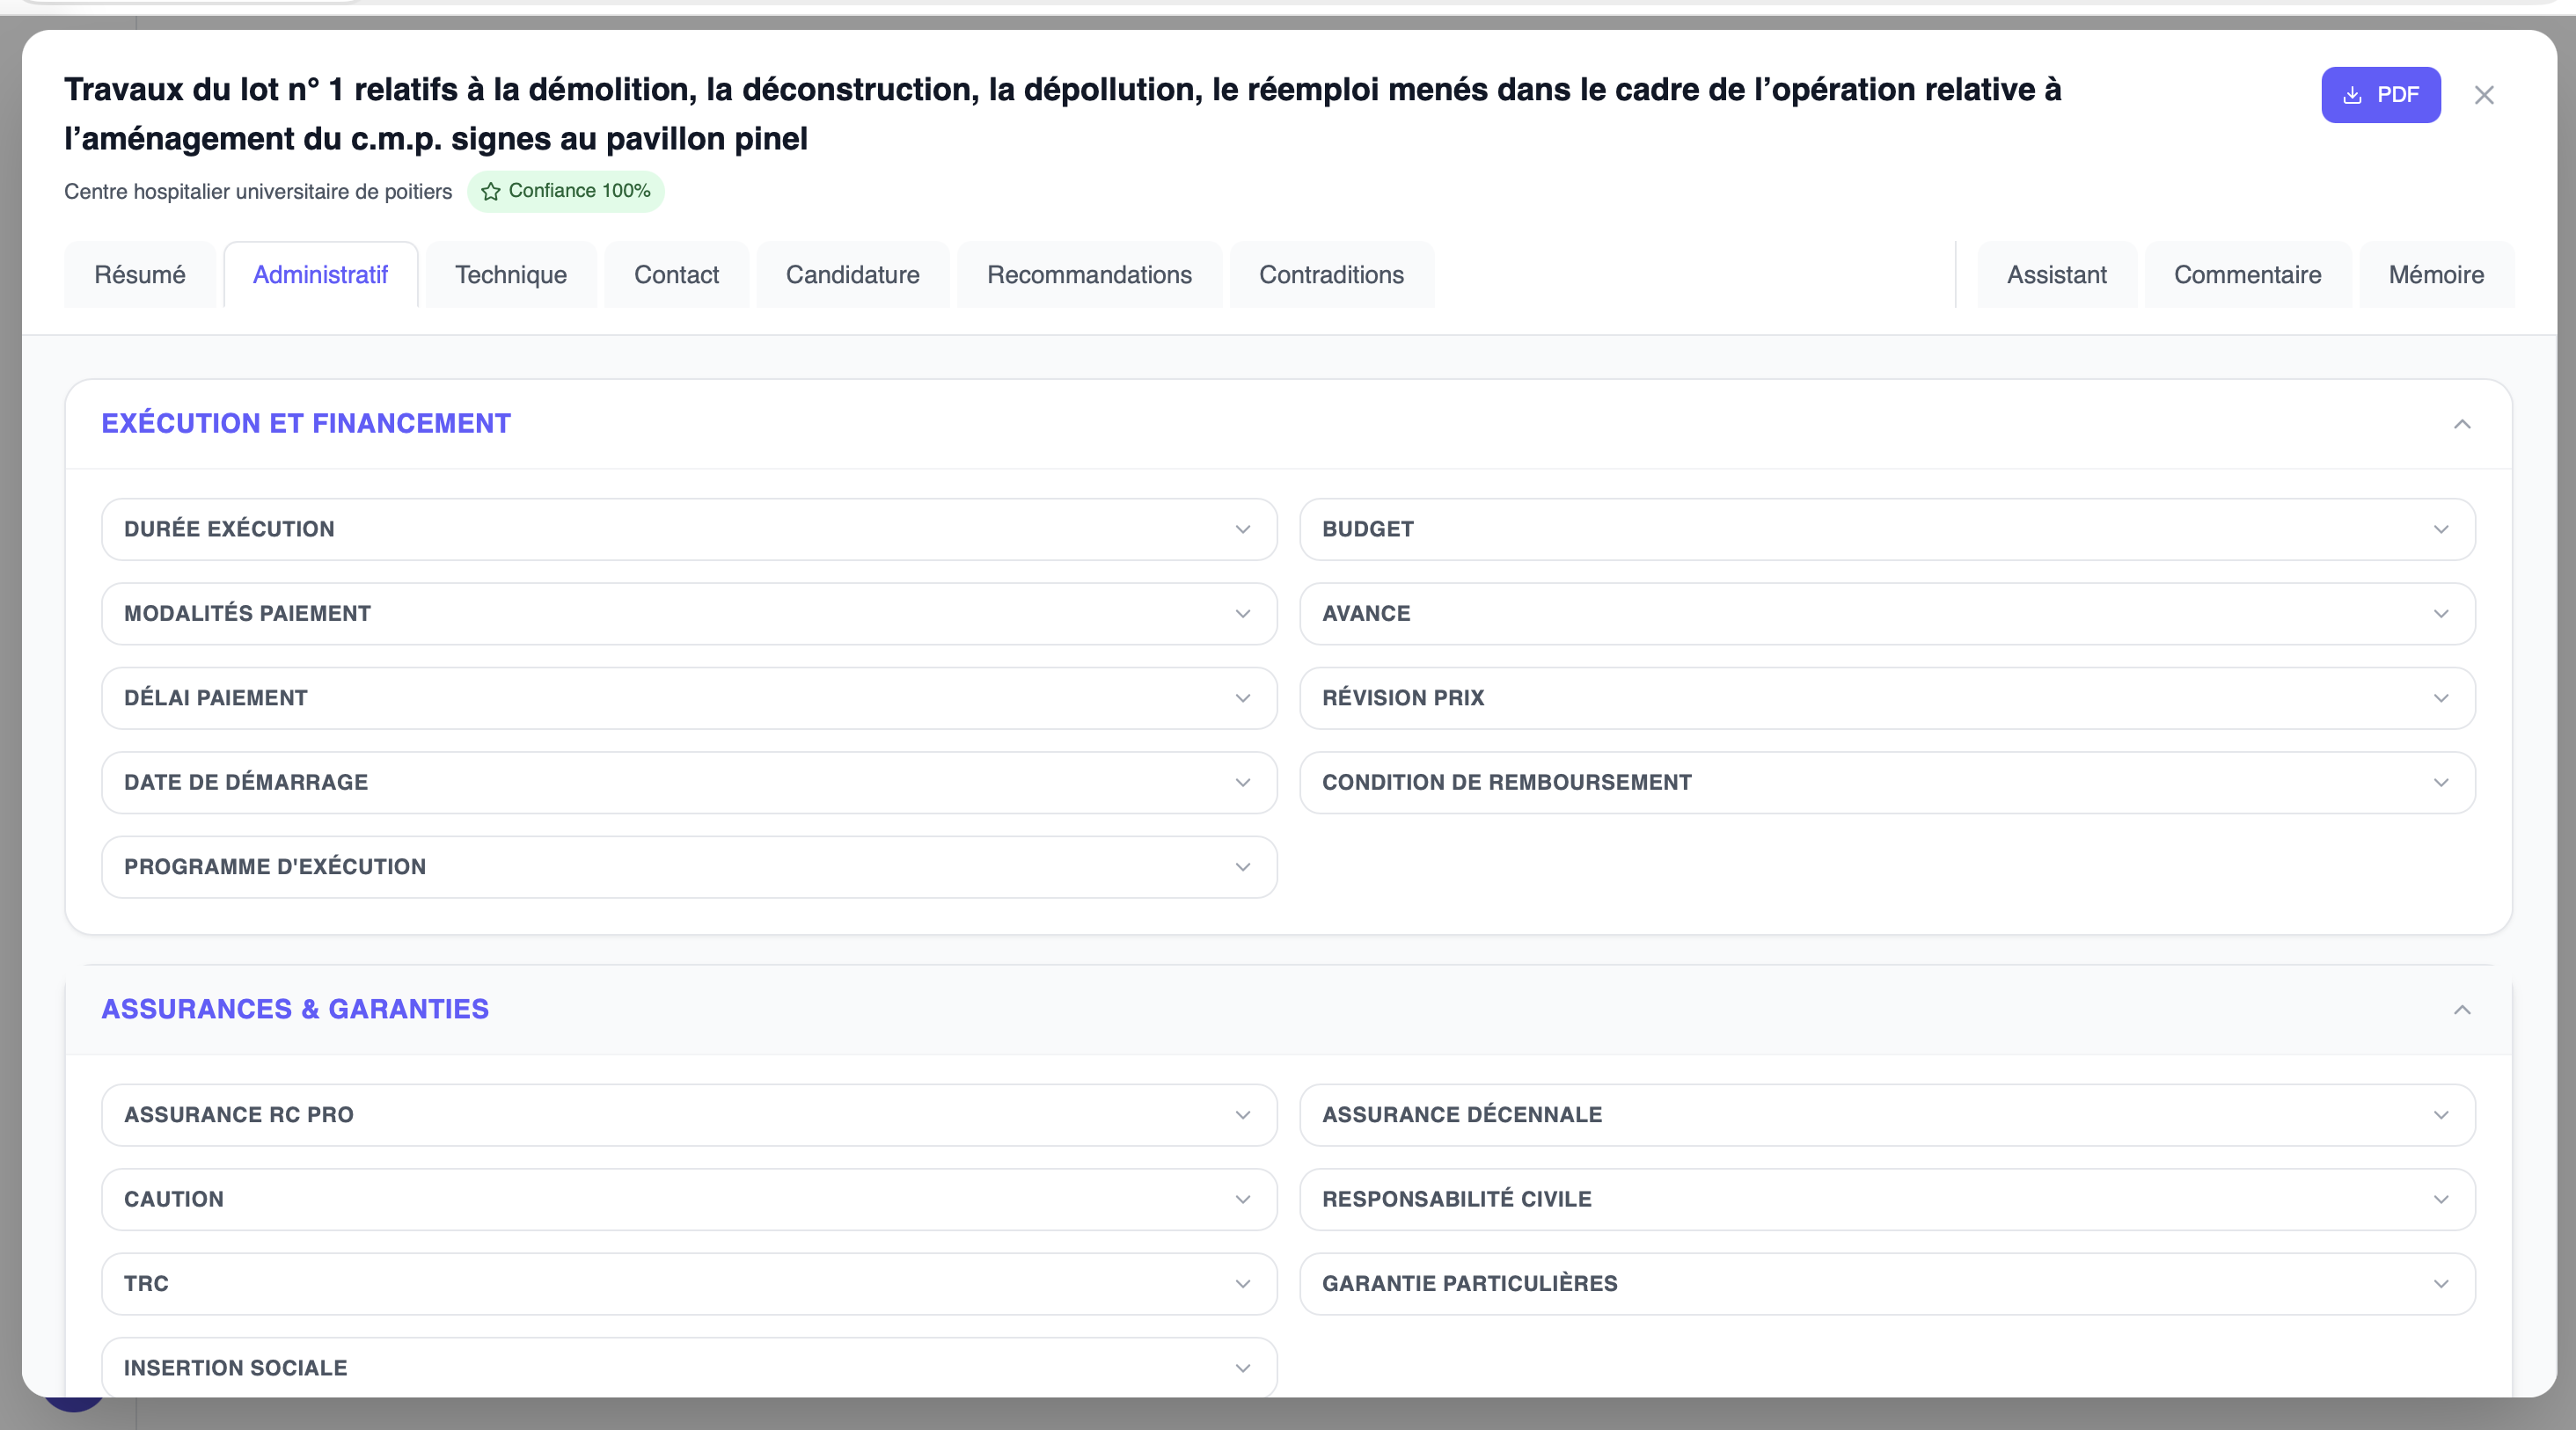
Task: Expand the Budget item
Action: tap(1887, 529)
